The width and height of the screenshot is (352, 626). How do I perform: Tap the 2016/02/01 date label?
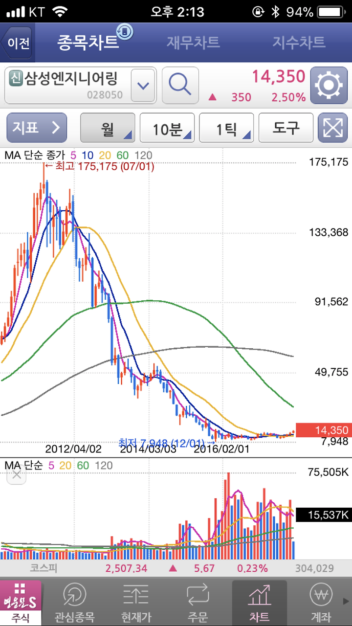[x=221, y=449]
